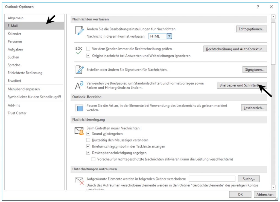Enable spell check before sending checkbox
Viewport: 280px width, 202px height.
(x=88, y=49)
